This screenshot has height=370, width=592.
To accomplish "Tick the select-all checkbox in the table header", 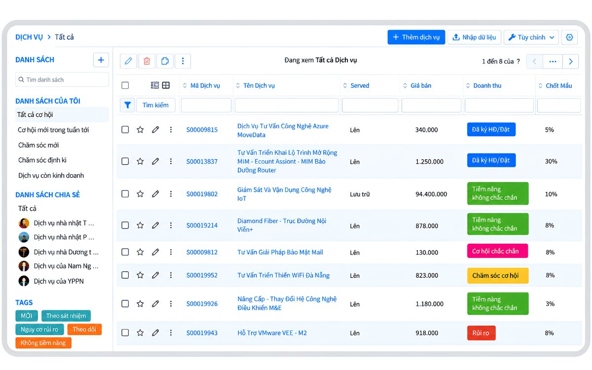I will [125, 85].
